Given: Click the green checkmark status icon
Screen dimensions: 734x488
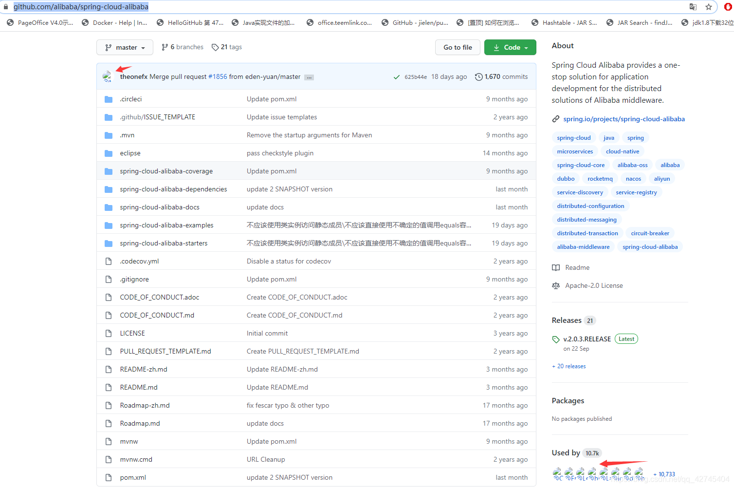Looking at the screenshot, I should pyautogui.click(x=397, y=77).
